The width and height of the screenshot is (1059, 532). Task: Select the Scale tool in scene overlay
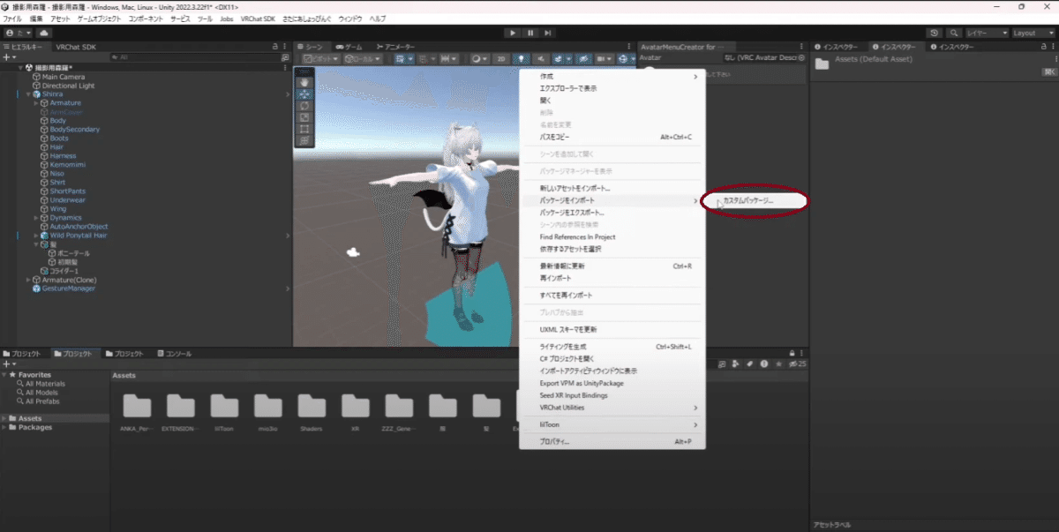(304, 116)
